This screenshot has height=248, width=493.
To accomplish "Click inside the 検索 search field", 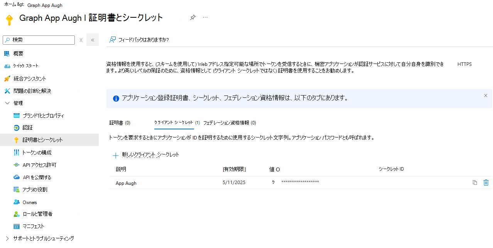I will pyautogui.click(x=39, y=40).
